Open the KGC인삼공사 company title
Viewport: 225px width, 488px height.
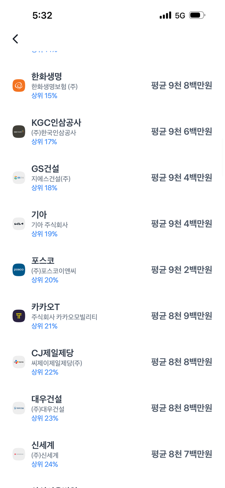coord(56,122)
